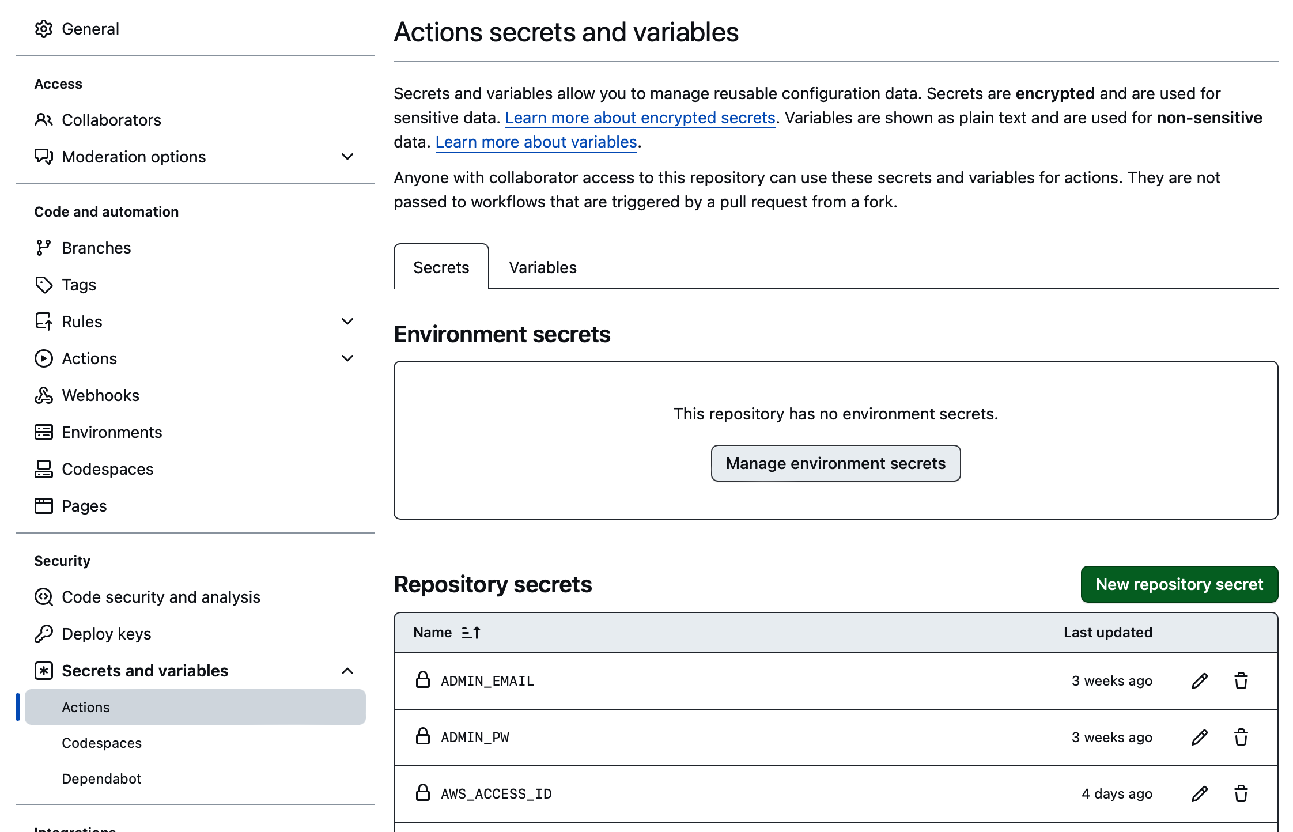Select the Secrets tab

click(441, 267)
